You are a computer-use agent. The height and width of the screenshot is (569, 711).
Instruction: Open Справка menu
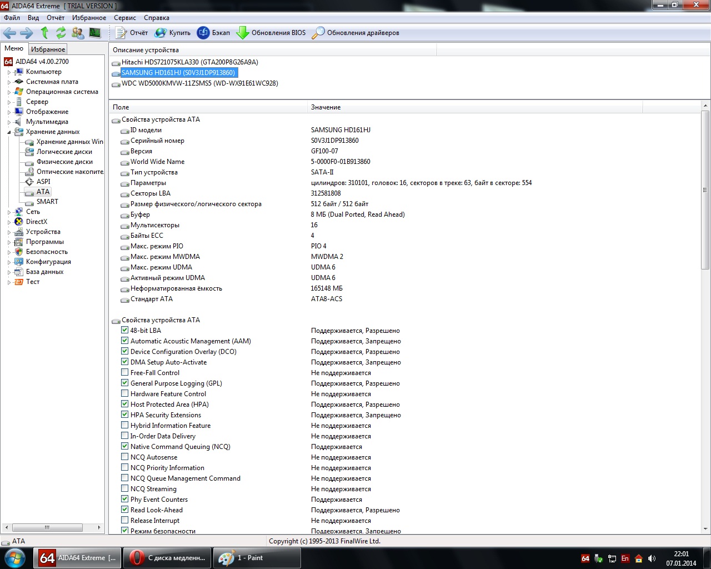[x=157, y=18]
